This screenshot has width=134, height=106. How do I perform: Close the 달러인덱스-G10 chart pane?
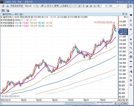[x=126, y=14]
